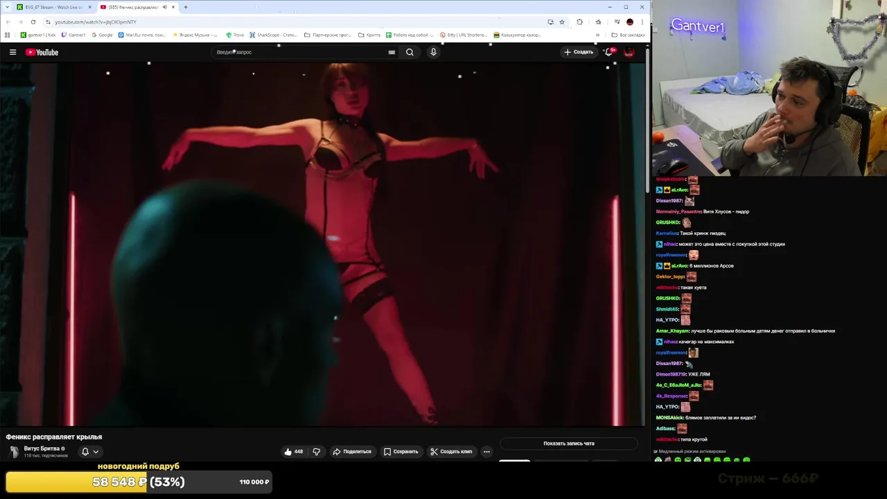The height and width of the screenshot is (499, 887).
Task: Open the on-screen keyboard icon in search
Action: point(392,52)
